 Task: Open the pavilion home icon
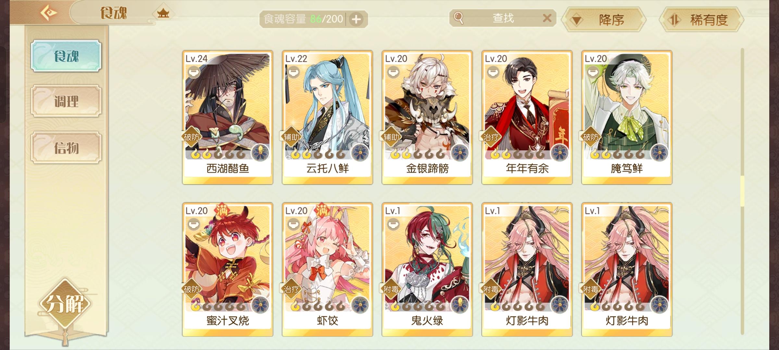(x=163, y=13)
